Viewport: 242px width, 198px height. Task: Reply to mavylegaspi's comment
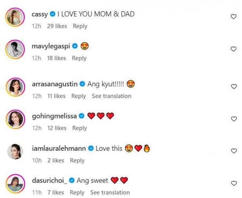(x=79, y=58)
